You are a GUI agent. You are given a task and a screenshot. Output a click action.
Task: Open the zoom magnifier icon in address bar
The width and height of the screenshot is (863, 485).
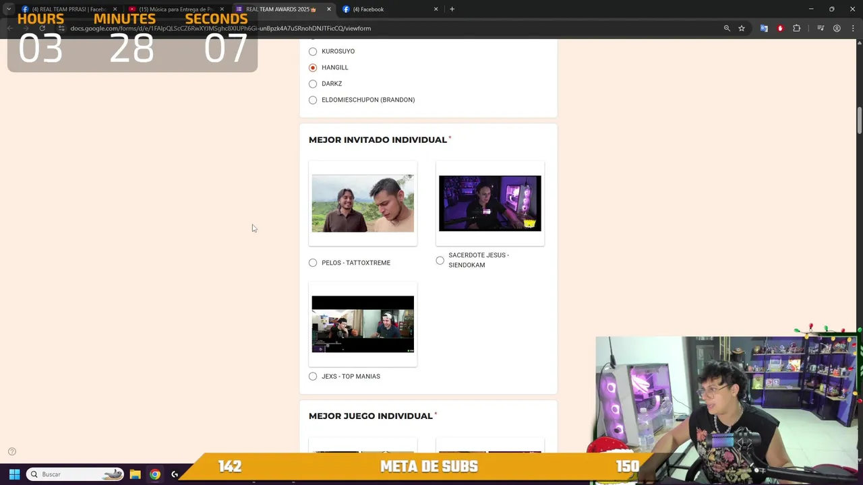click(x=727, y=28)
